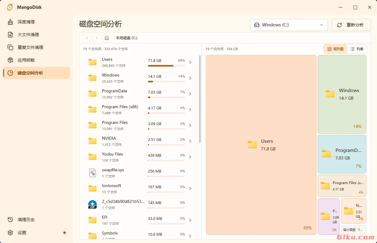Select the 3.09 GB purple treemap block

[x=329, y=217]
